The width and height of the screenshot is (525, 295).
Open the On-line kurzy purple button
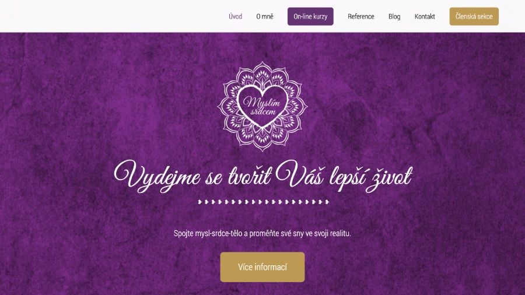click(x=310, y=16)
